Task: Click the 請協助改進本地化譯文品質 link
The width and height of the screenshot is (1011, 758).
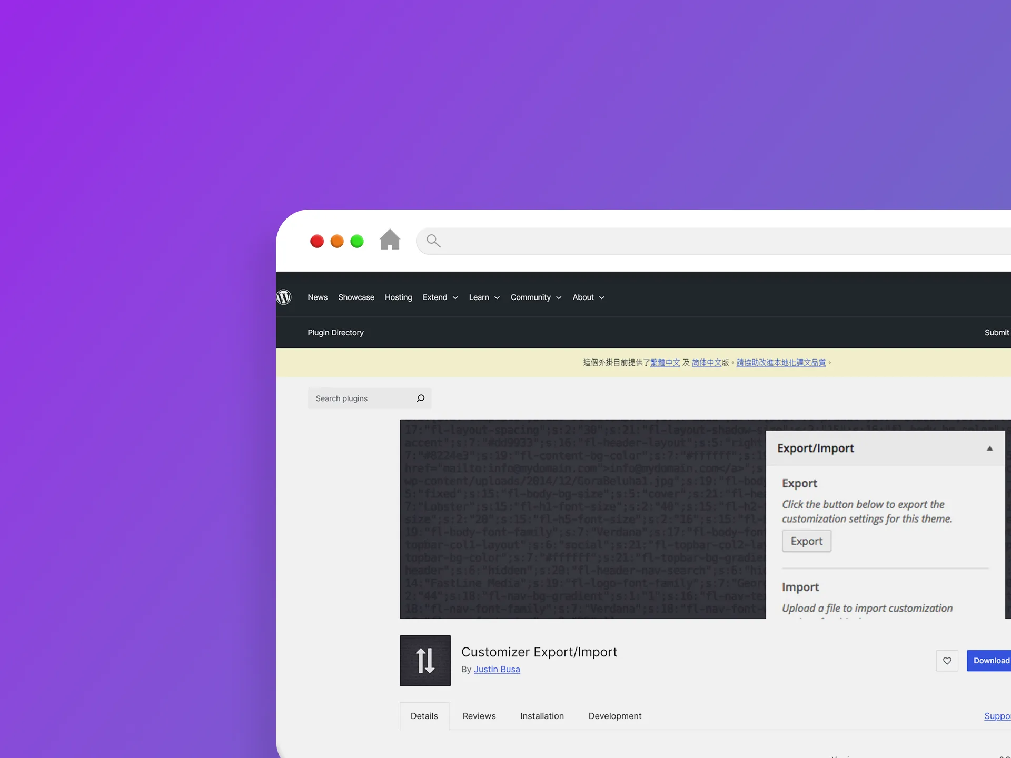Action: (781, 363)
